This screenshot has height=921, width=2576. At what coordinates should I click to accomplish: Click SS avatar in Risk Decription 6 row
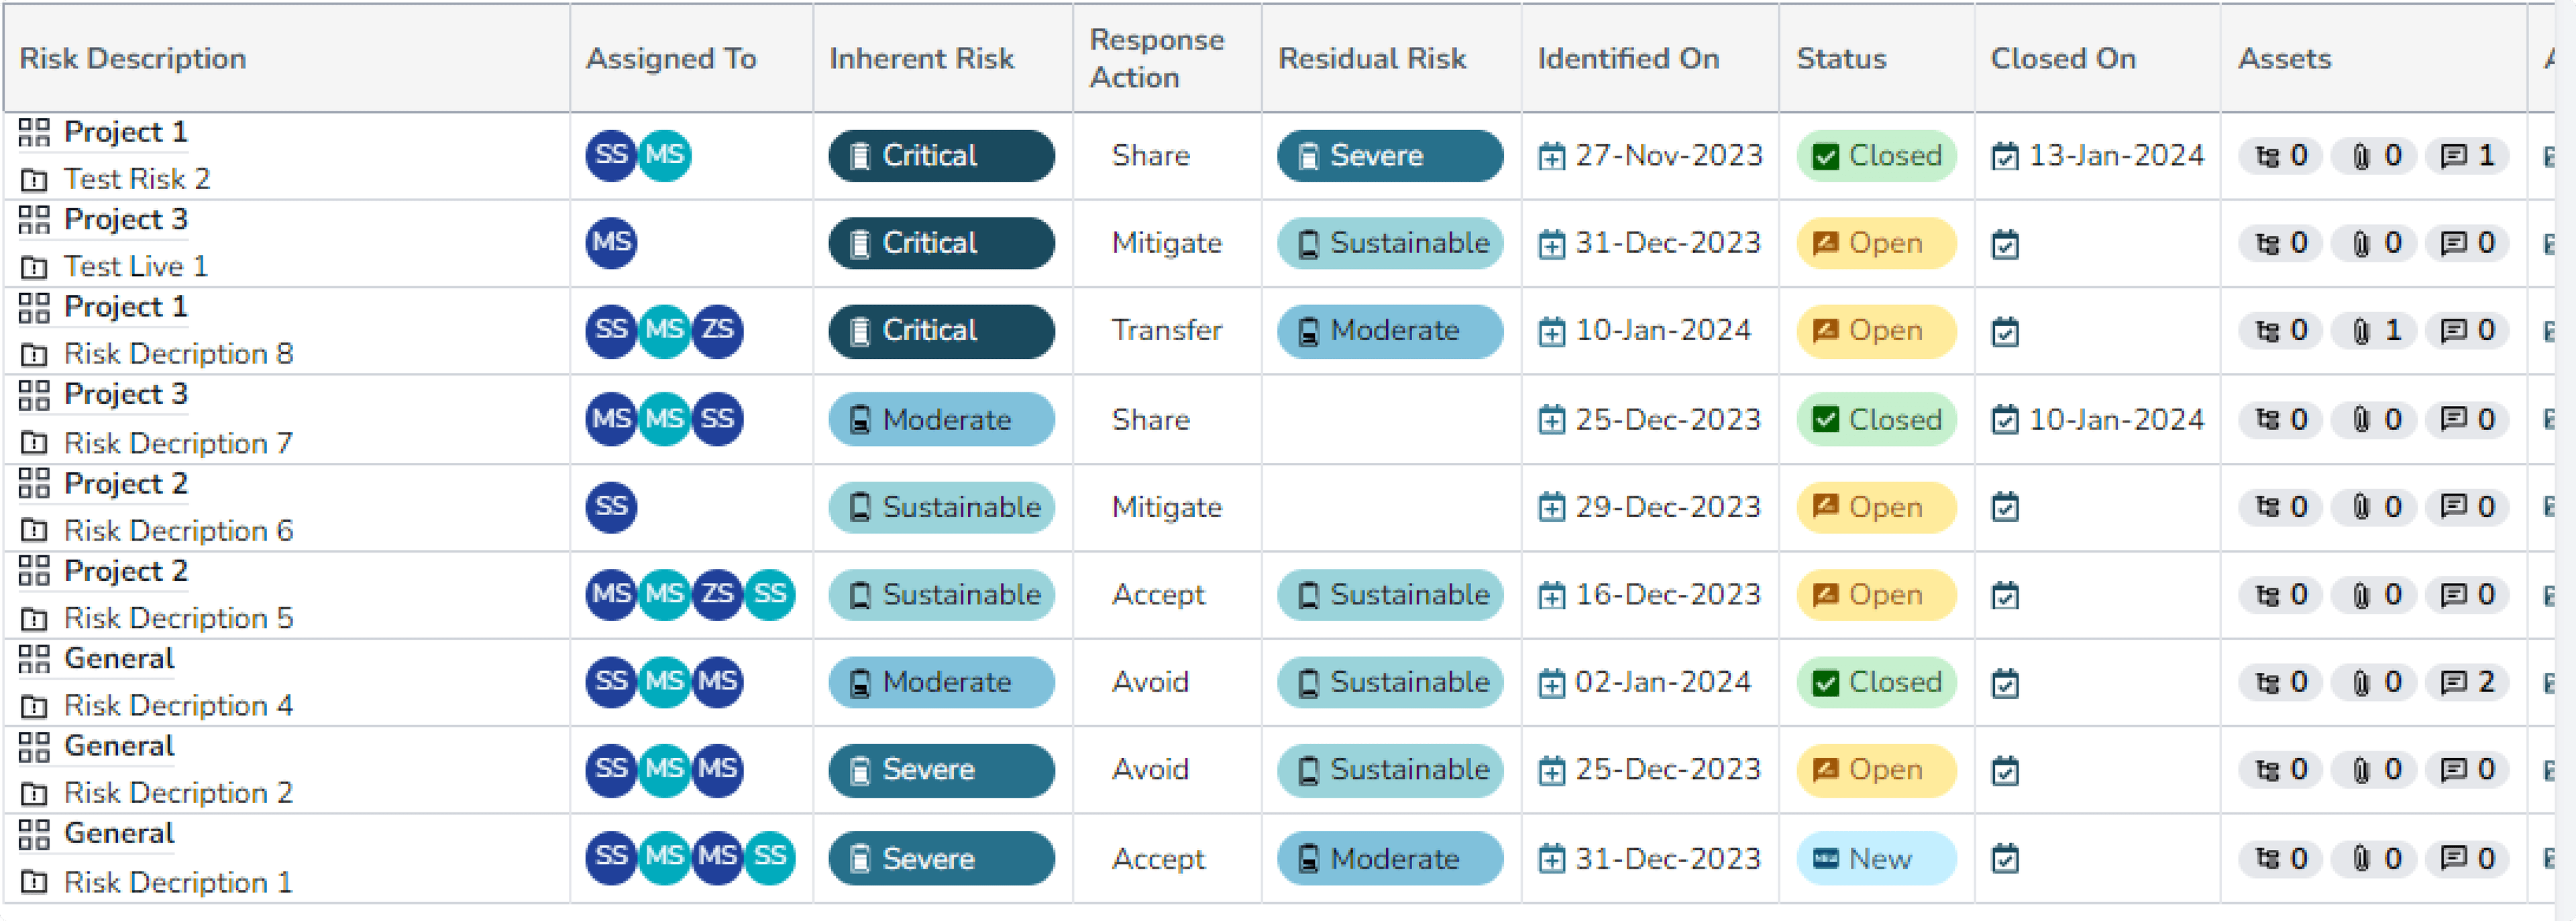point(611,507)
